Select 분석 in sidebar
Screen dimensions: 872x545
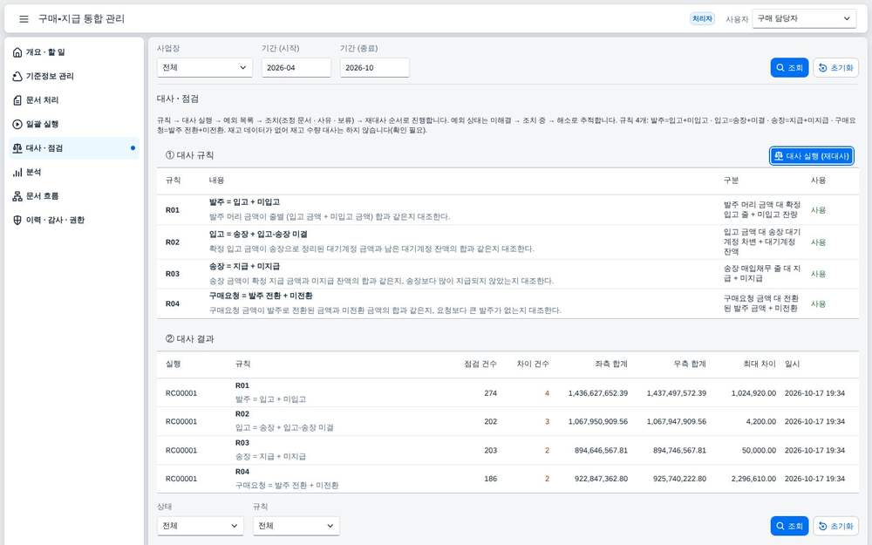(x=74, y=173)
